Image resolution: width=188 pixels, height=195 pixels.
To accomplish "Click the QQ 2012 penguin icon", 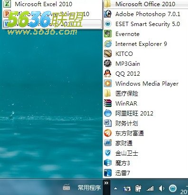I will click(108, 73).
